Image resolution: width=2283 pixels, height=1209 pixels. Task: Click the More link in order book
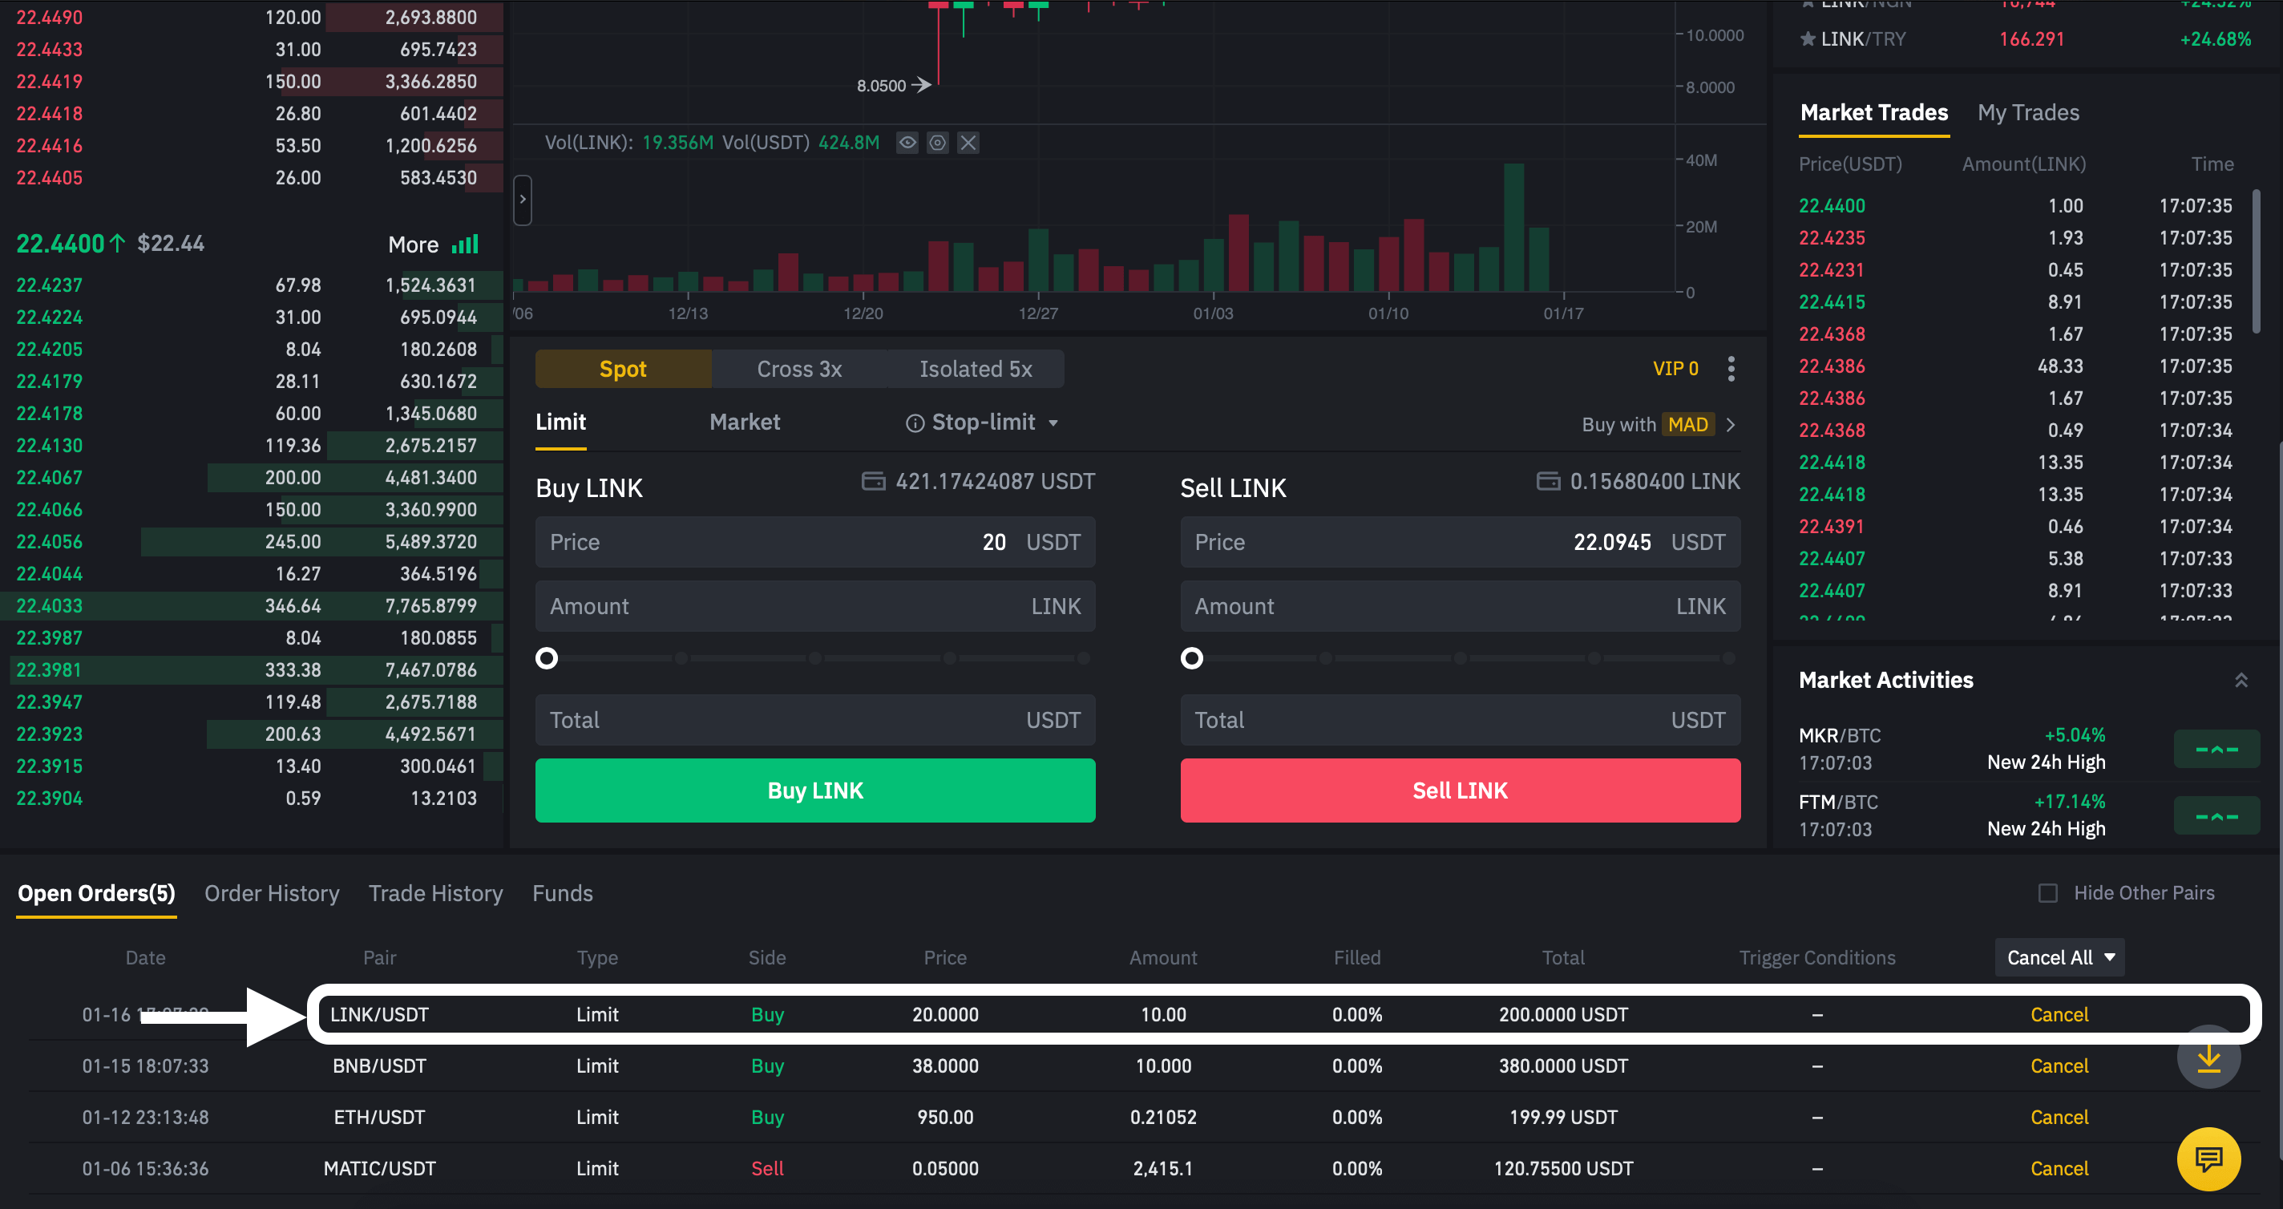[x=413, y=245]
